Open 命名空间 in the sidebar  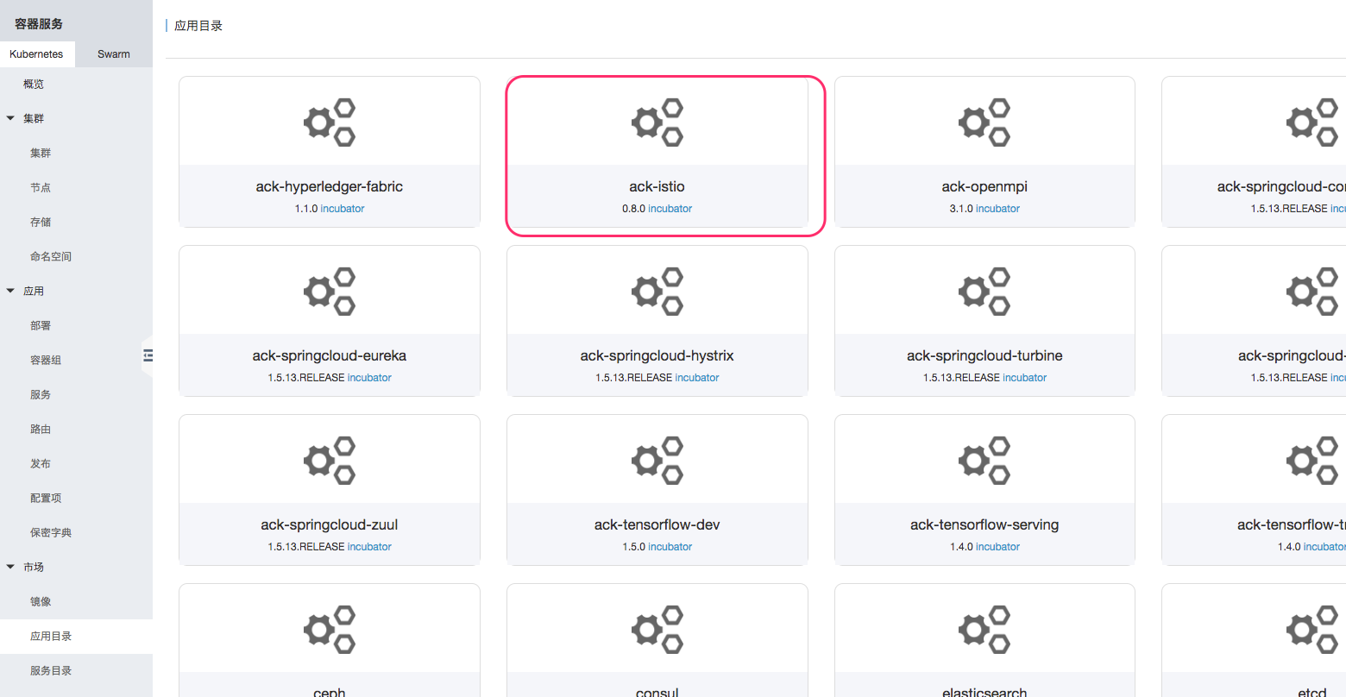click(x=51, y=256)
